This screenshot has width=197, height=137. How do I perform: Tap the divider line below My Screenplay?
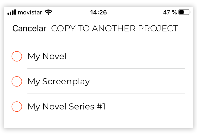pyautogui.click(x=106, y=94)
